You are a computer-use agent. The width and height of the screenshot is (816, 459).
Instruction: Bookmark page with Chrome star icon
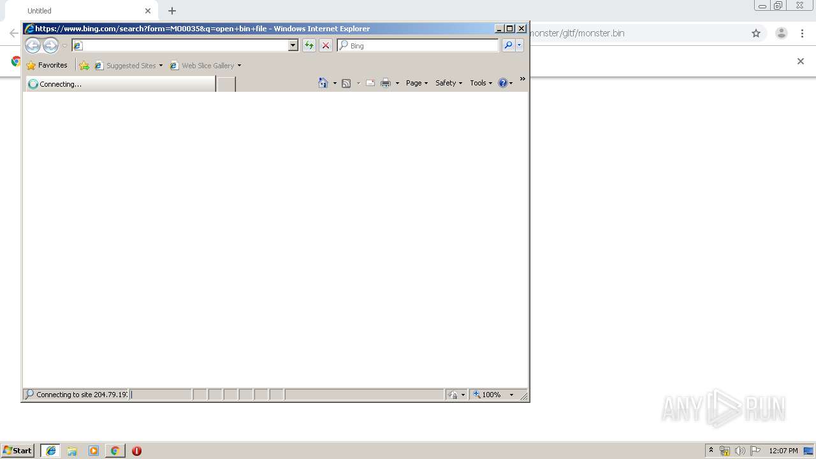pos(756,33)
